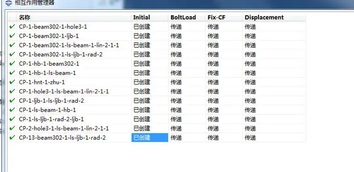Click Fix-CF cell for CP-2-hole3-1-ls-beam-1-lin-2-1-1
This screenshot has height=172, width=354.
[224, 128]
